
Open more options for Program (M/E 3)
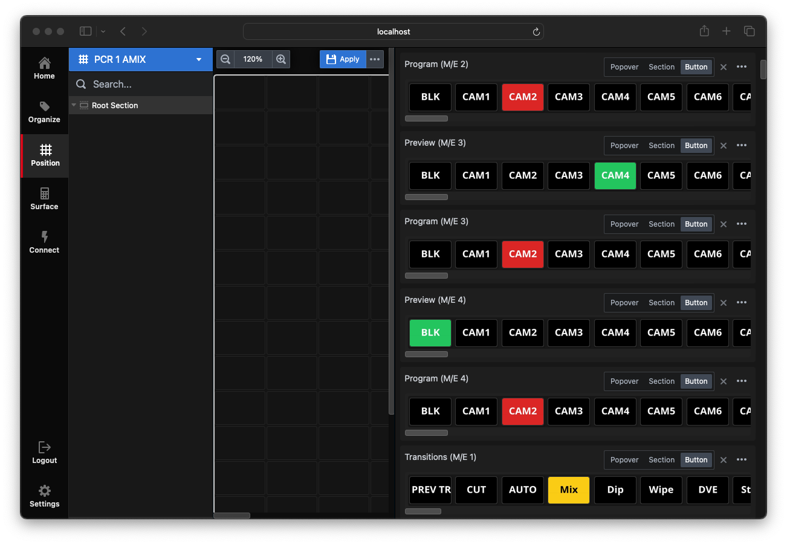pyautogui.click(x=742, y=224)
